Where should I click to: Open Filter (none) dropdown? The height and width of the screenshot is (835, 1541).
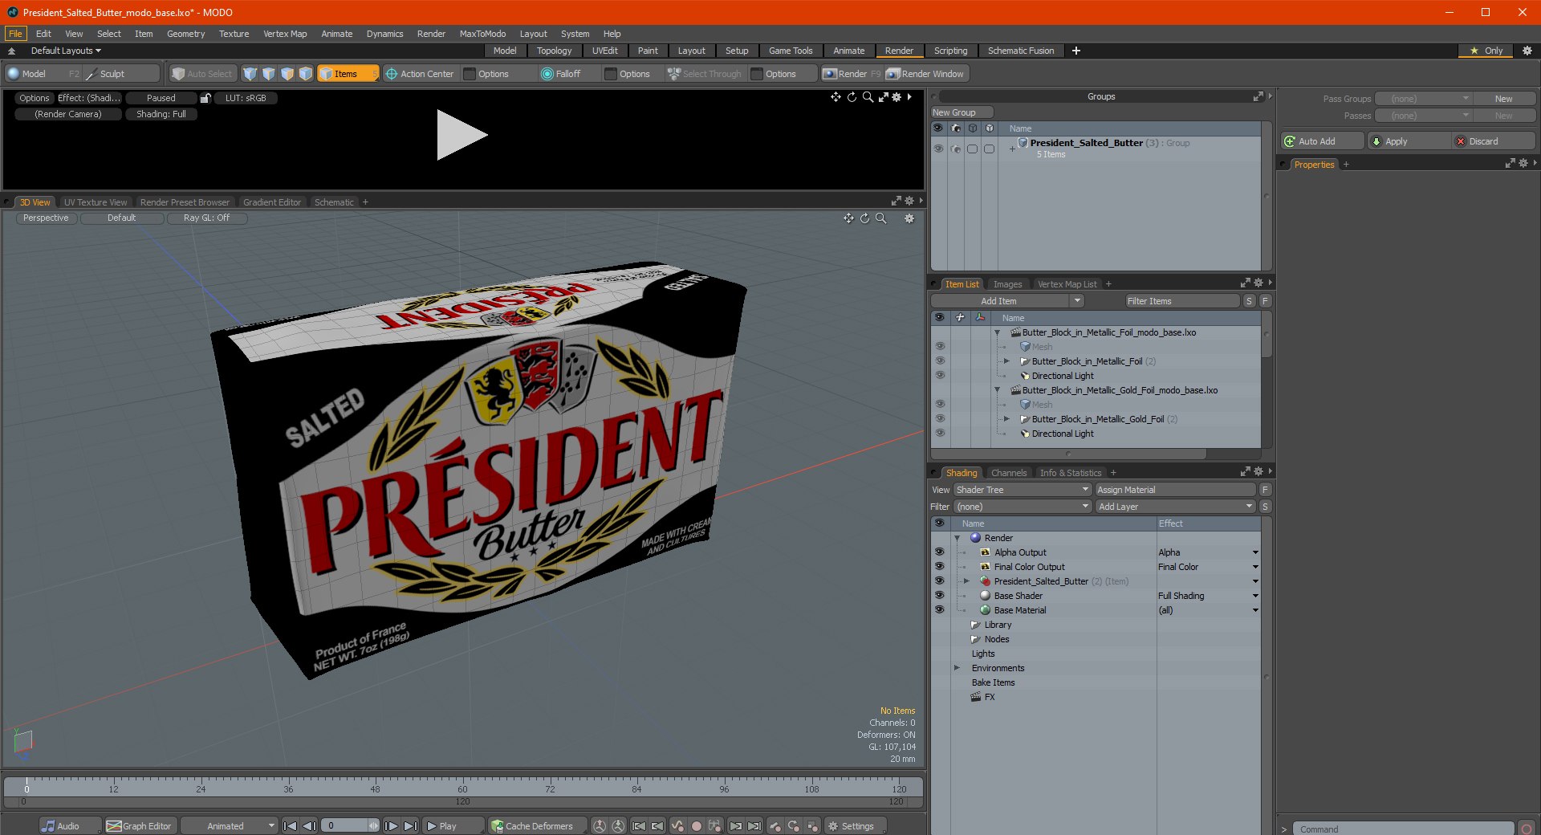click(1023, 507)
